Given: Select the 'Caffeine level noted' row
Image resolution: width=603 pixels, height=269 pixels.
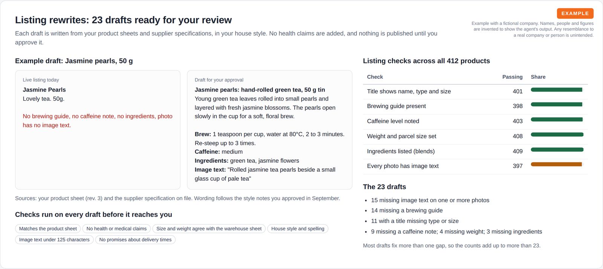Looking at the screenshot, I should [x=475, y=122].
